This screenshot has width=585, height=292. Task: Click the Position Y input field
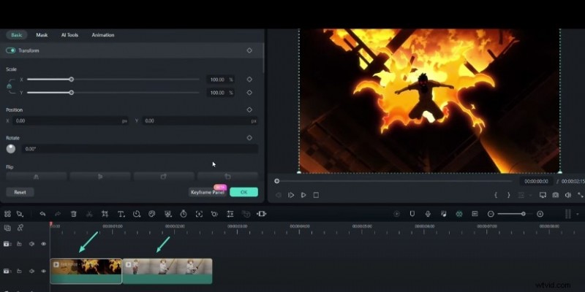click(x=200, y=121)
